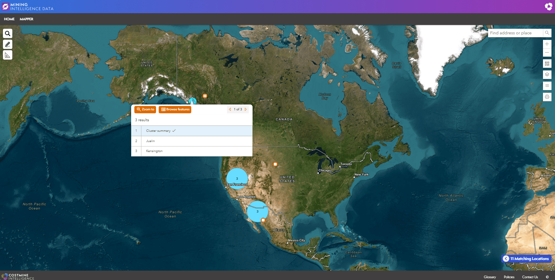Open the map layers panel

(x=547, y=75)
